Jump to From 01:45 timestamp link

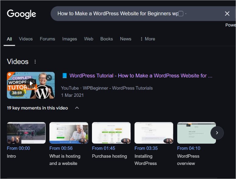coord(104,148)
